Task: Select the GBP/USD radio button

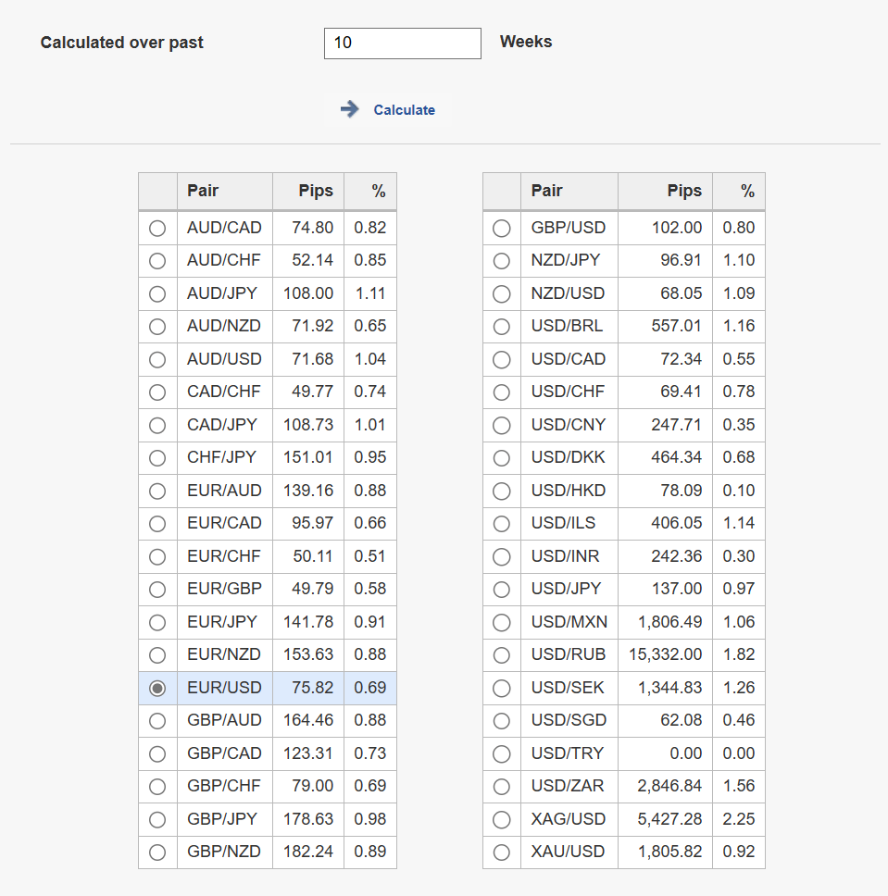Action: (x=502, y=228)
